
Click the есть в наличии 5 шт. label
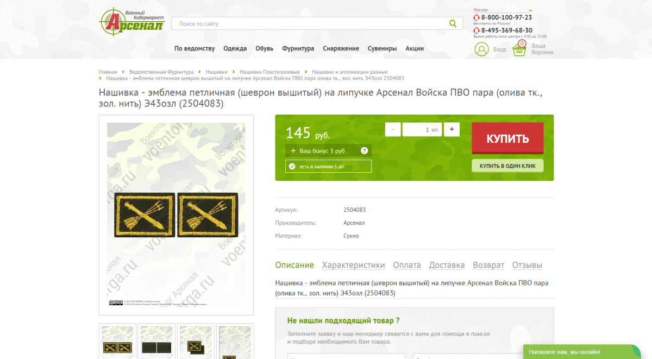pos(328,166)
